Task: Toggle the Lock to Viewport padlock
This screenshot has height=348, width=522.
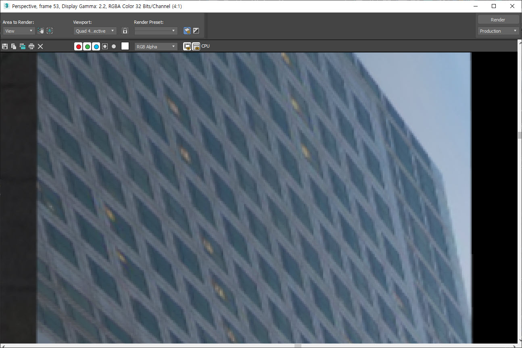Action: click(125, 31)
